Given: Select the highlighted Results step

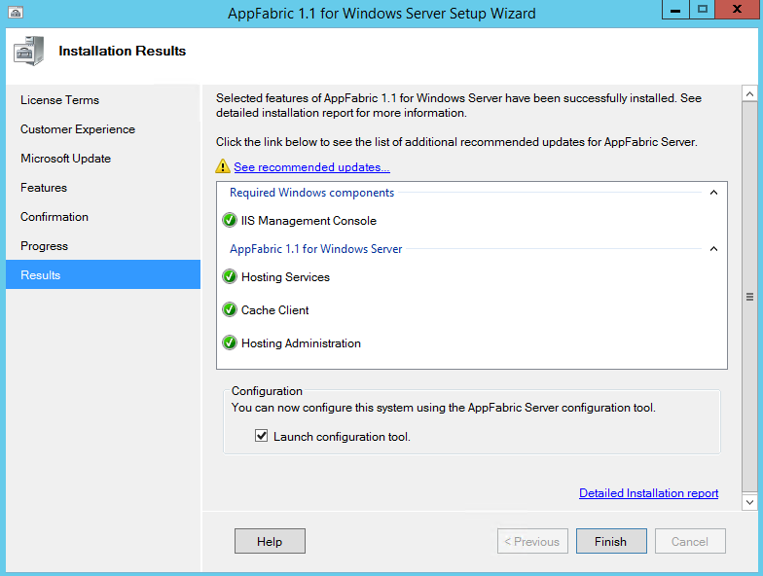Looking at the screenshot, I should coord(103,274).
